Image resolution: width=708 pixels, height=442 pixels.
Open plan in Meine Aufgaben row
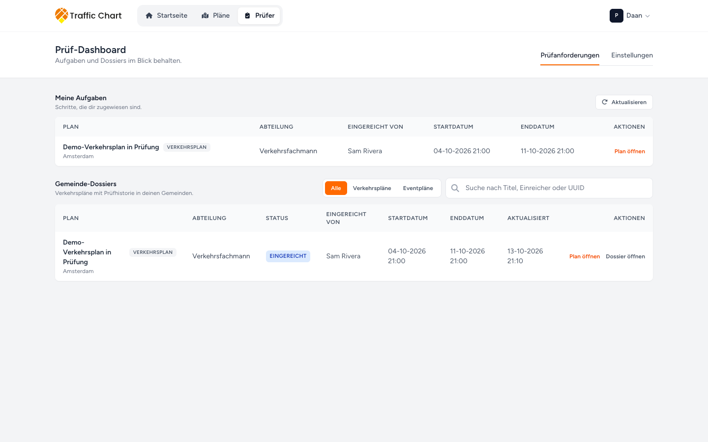click(629, 151)
